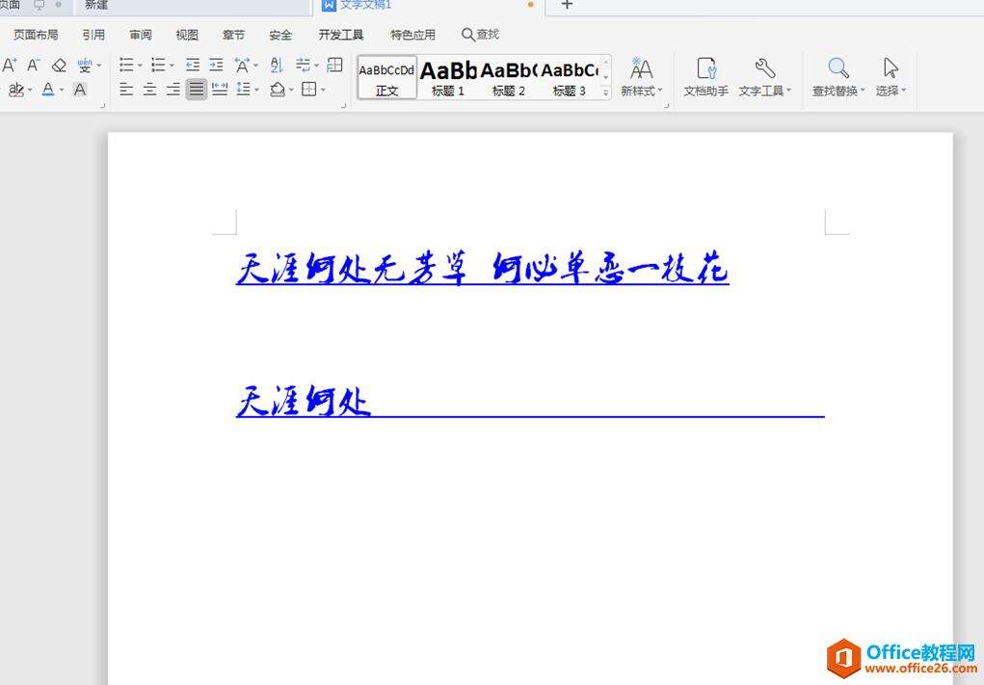Open the 审阅 ribbon tab

(141, 35)
